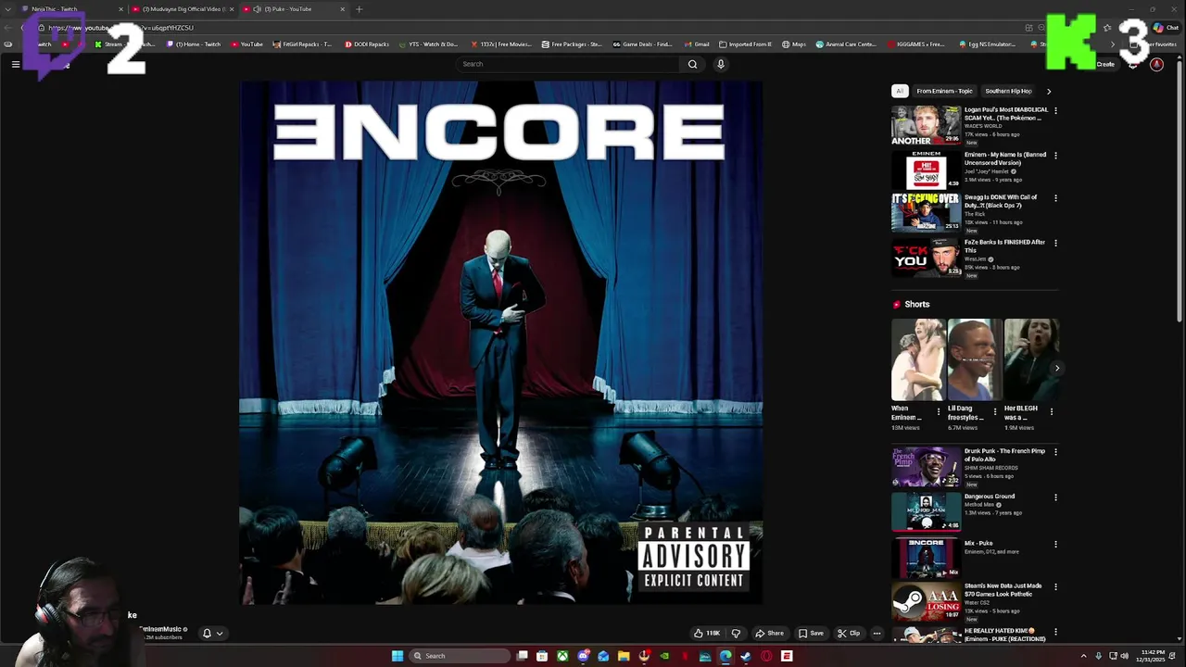The width and height of the screenshot is (1186, 667).
Task: Click the YouTube search magnifier button
Action: (692, 64)
